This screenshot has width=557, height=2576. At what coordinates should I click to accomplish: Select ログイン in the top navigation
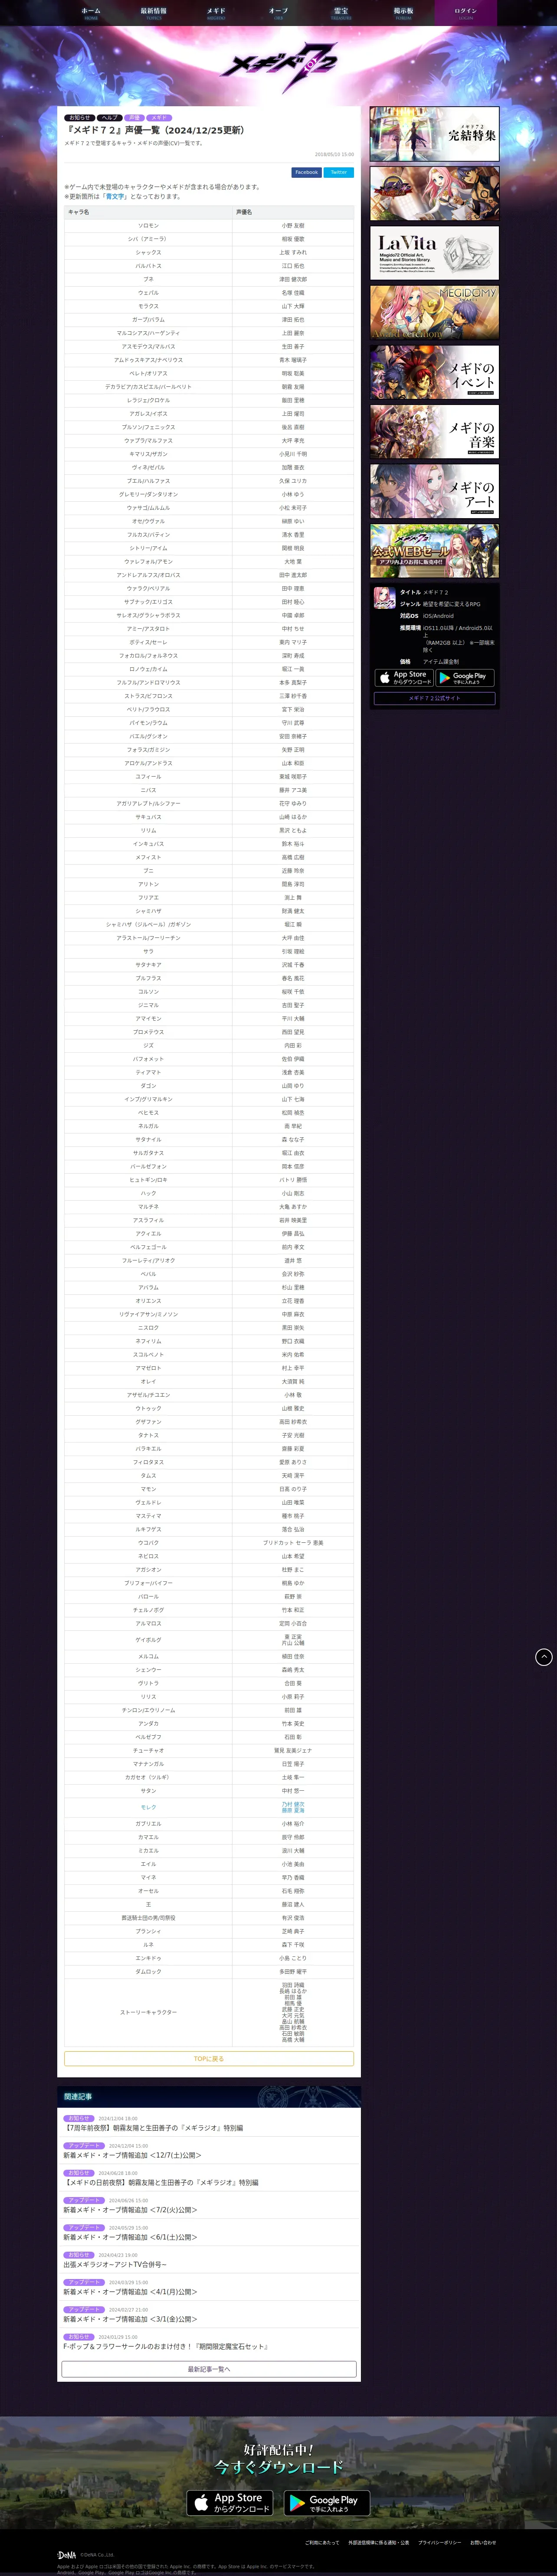click(x=466, y=13)
